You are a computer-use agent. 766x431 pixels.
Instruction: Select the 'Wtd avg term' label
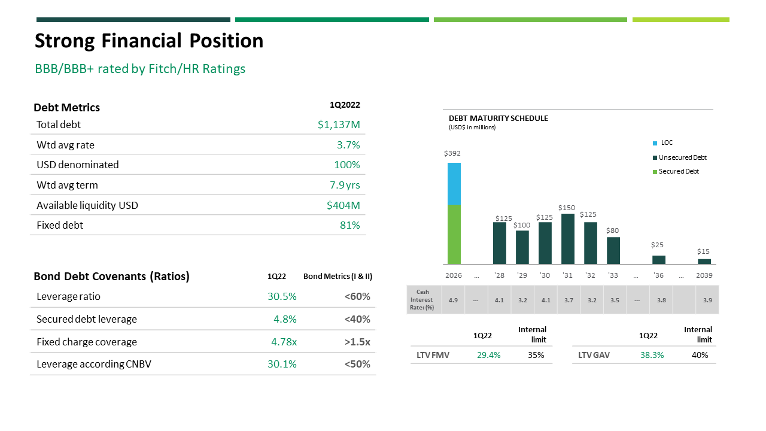(67, 185)
